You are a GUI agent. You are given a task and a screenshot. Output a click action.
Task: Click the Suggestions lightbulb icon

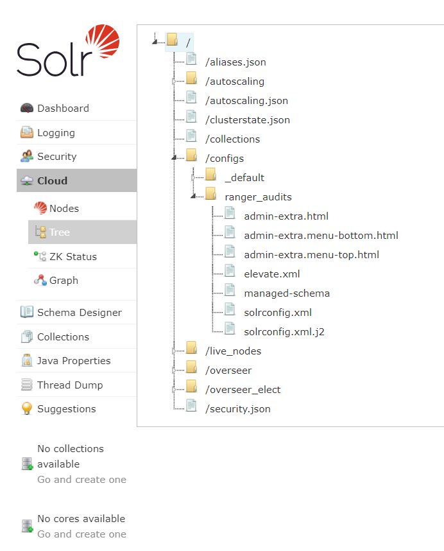point(27,408)
